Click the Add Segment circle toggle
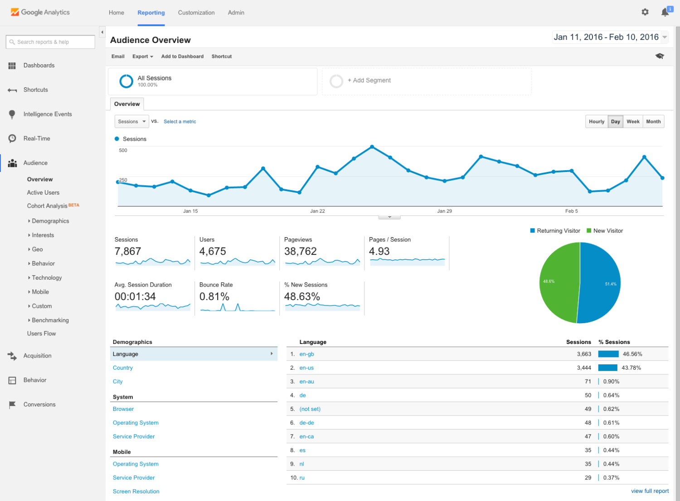Viewport: 680px width, 501px height. 336,81
